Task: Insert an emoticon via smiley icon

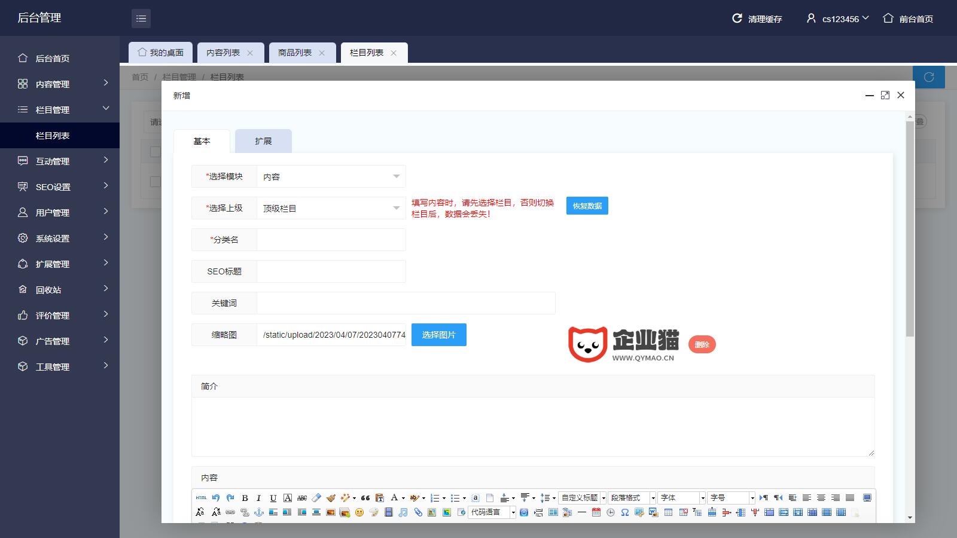Action: click(x=359, y=512)
